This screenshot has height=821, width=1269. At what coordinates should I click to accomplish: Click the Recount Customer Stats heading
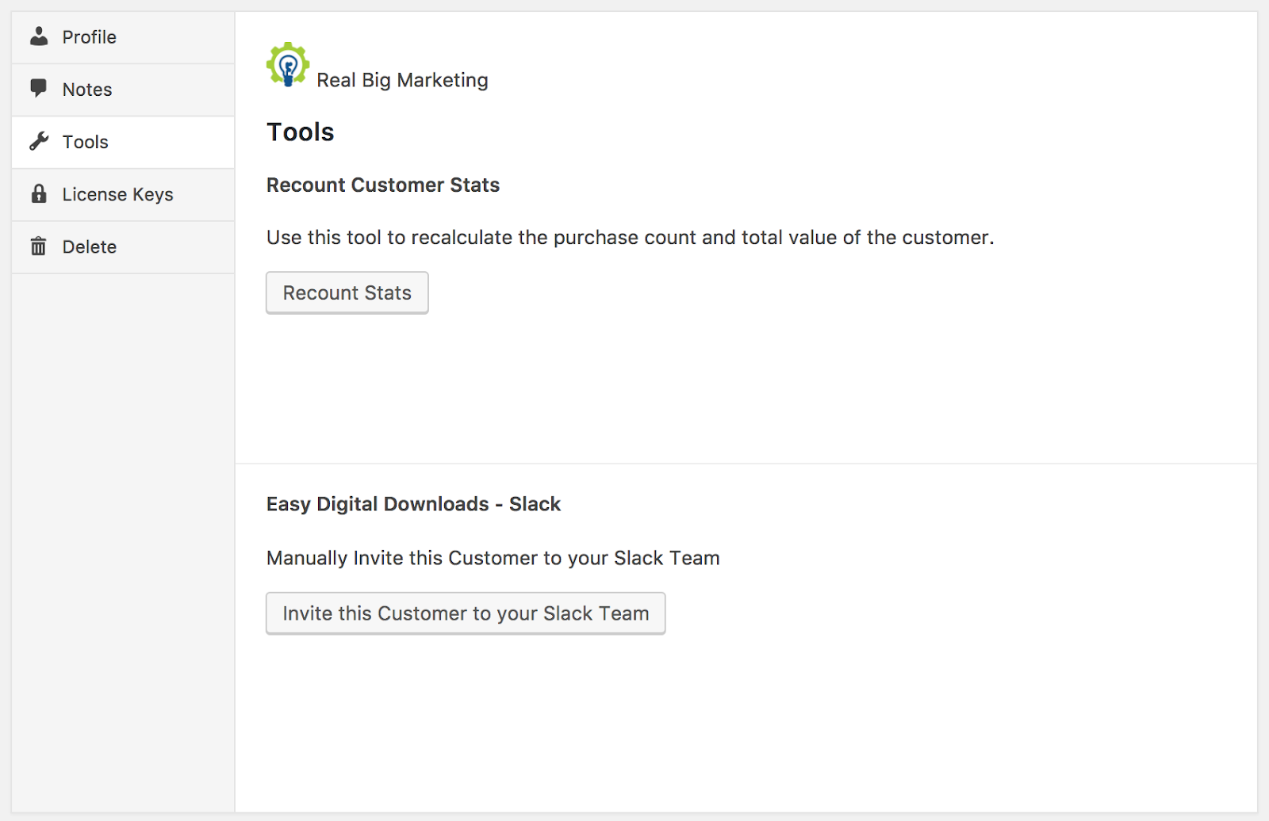pyautogui.click(x=383, y=185)
